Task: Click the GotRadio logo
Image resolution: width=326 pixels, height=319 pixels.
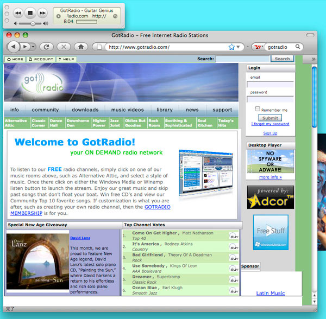Action: pyautogui.click(x=43, y=84)
